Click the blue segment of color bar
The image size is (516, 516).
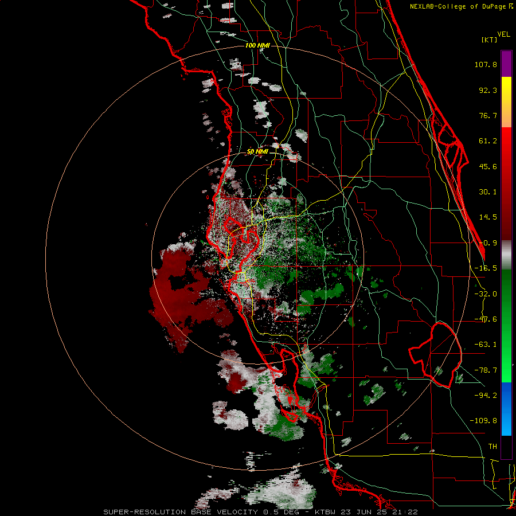pyautogui.click(x=506, y=409)
